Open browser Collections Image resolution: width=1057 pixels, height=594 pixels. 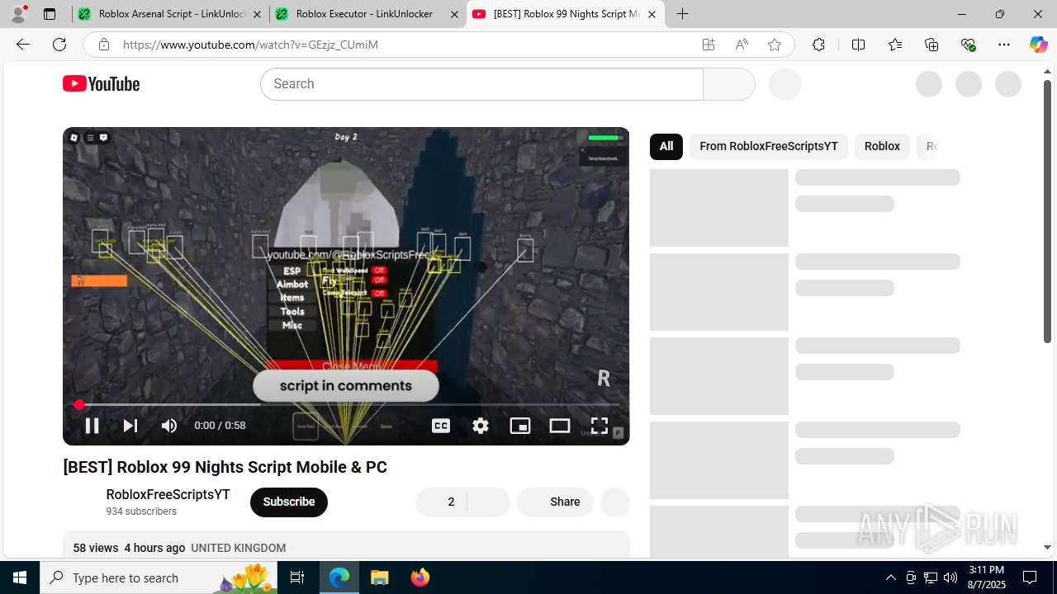[x=931, y=45]
